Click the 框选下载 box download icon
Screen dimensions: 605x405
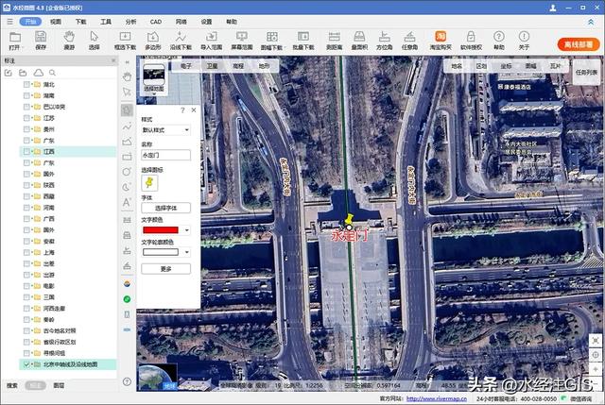tap(125, 37)
